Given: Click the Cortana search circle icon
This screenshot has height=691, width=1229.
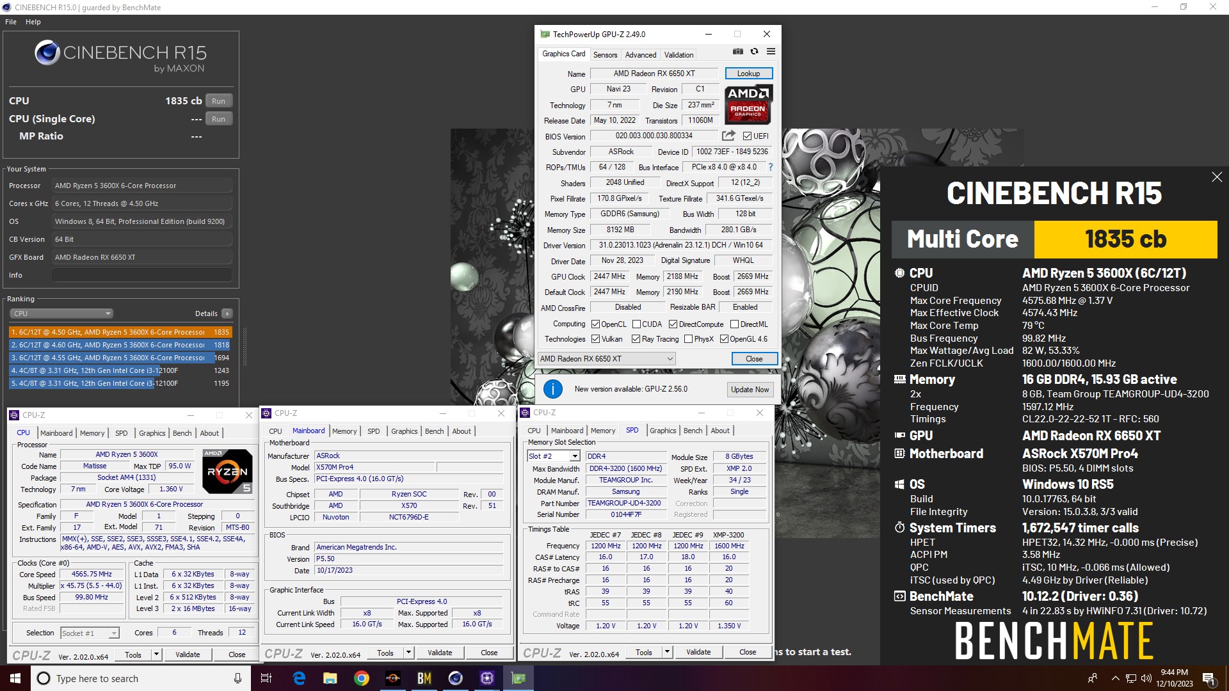Looking at the screenshot, I should click(x=44, y=678).
